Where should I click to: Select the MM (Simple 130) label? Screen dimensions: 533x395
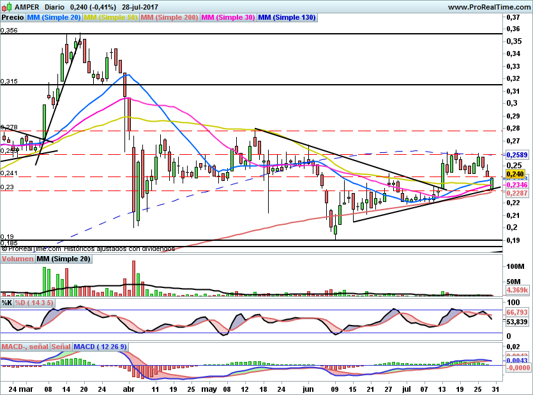[x=287, y=17]
